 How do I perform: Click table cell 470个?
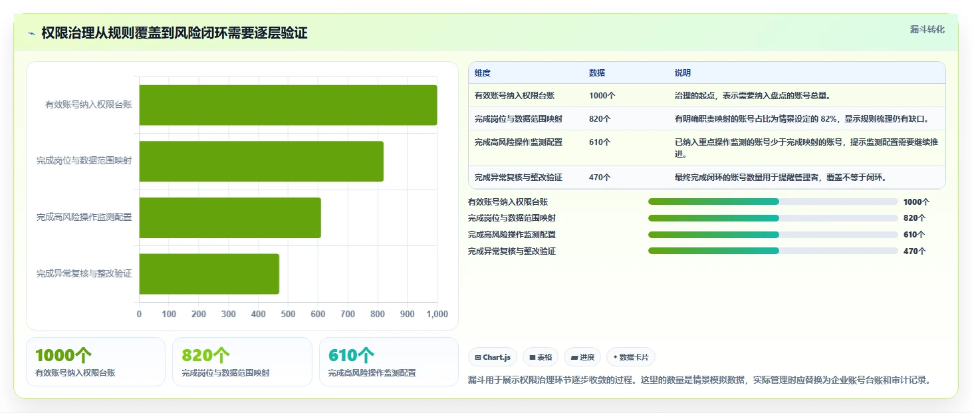(x=600, y=178)
